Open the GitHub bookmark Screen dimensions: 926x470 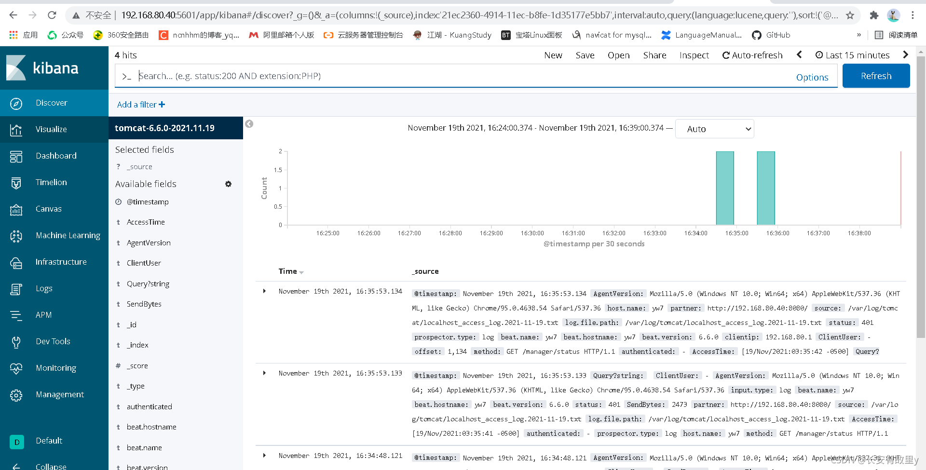tap(771, 35)
